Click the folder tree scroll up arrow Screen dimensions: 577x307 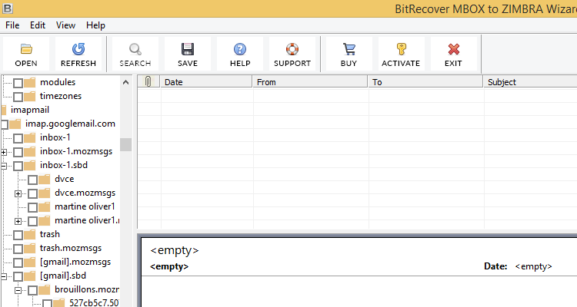(x=126, y=82)
